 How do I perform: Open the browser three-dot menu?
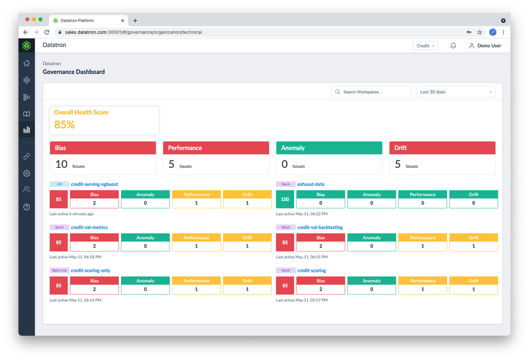[x=503, y=32]
